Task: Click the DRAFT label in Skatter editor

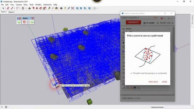Action: click(x=156, y=18)
